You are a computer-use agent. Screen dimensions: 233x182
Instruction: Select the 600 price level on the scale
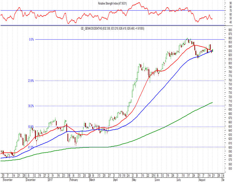click(x=230, y=147)
